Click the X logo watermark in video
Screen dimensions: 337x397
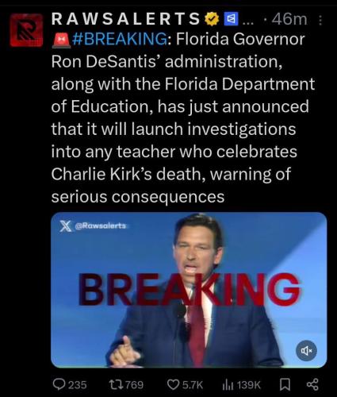pyautogui.click(x=65, y=226)
